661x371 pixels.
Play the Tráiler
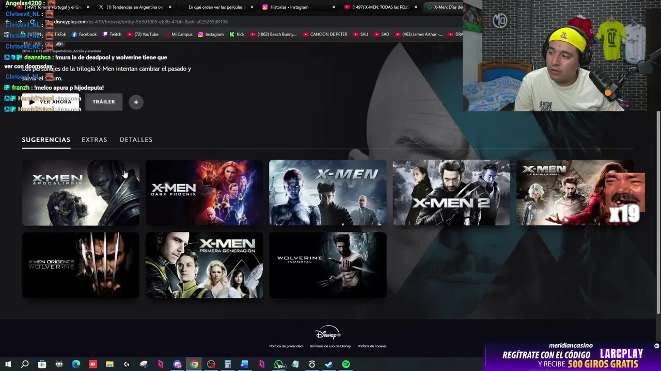tap(104, 102)
